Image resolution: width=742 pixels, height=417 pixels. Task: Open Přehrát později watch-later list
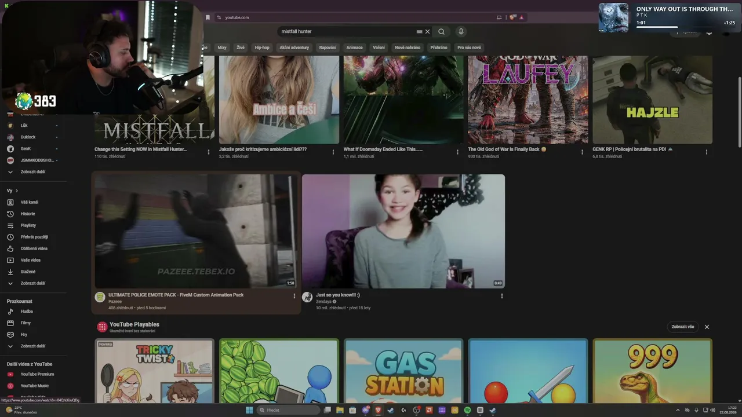[35, 237]
